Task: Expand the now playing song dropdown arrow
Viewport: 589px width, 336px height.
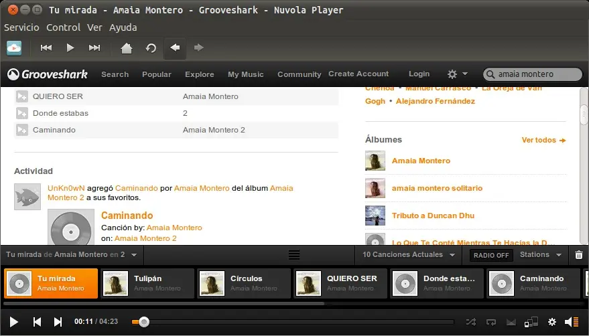Action: click(x=134, y=255)
